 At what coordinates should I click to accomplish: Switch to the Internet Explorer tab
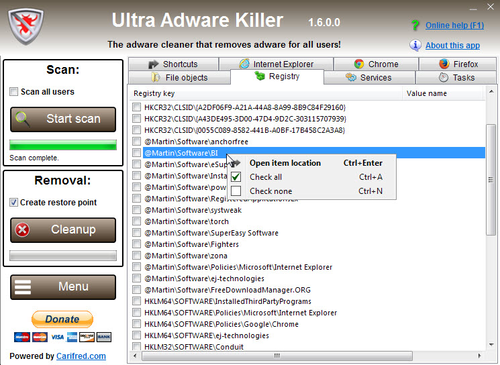point(276,64)
